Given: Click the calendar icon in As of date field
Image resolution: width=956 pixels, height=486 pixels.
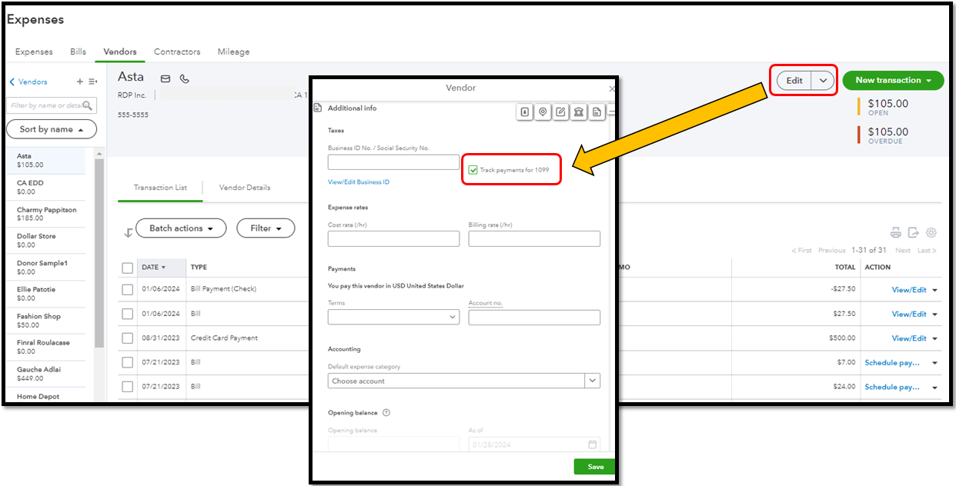Looking at the screenshot, I should (592, 444).
